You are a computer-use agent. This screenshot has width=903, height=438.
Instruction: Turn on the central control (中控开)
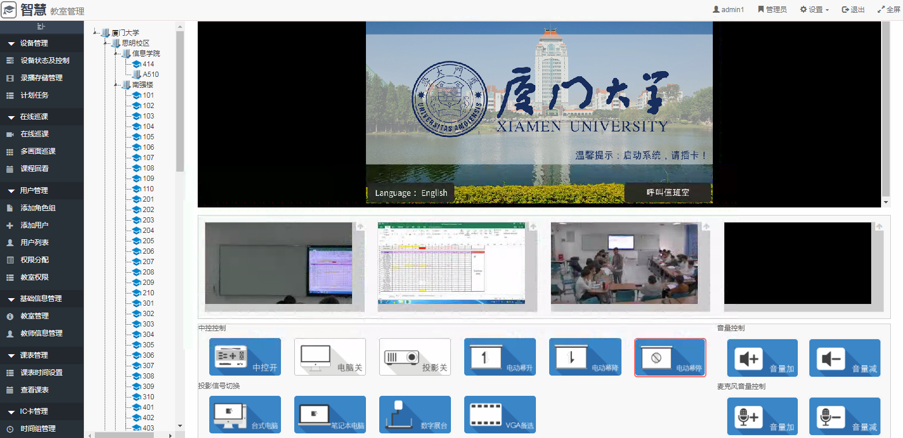tap(245, 357)
